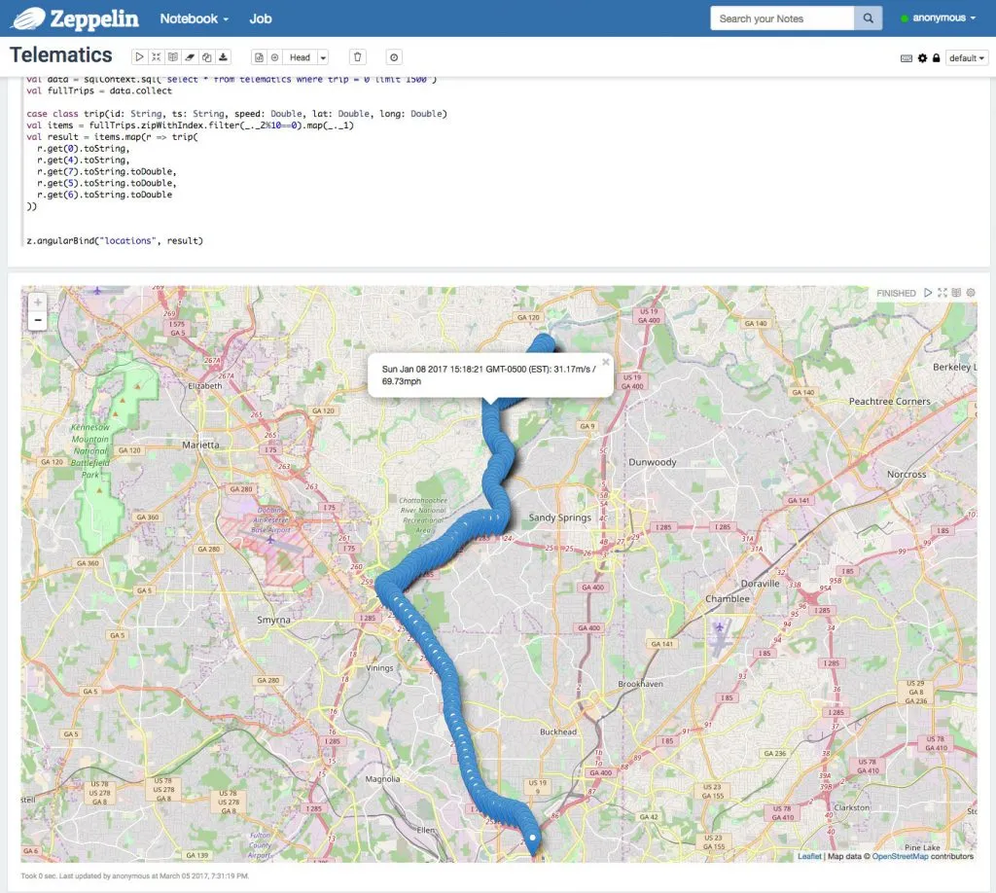
Task: Open the Notebook menu
Action: (195, 18)
